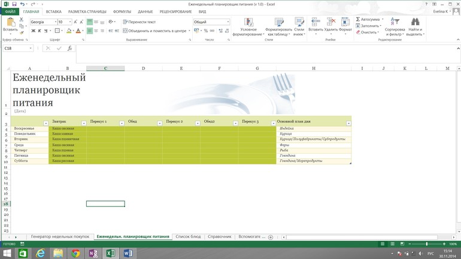Image resolution: width=461 pixels, height=259 pixels.
Task: Toggle the Перенести текст wrap option
Action: [139, 22]
